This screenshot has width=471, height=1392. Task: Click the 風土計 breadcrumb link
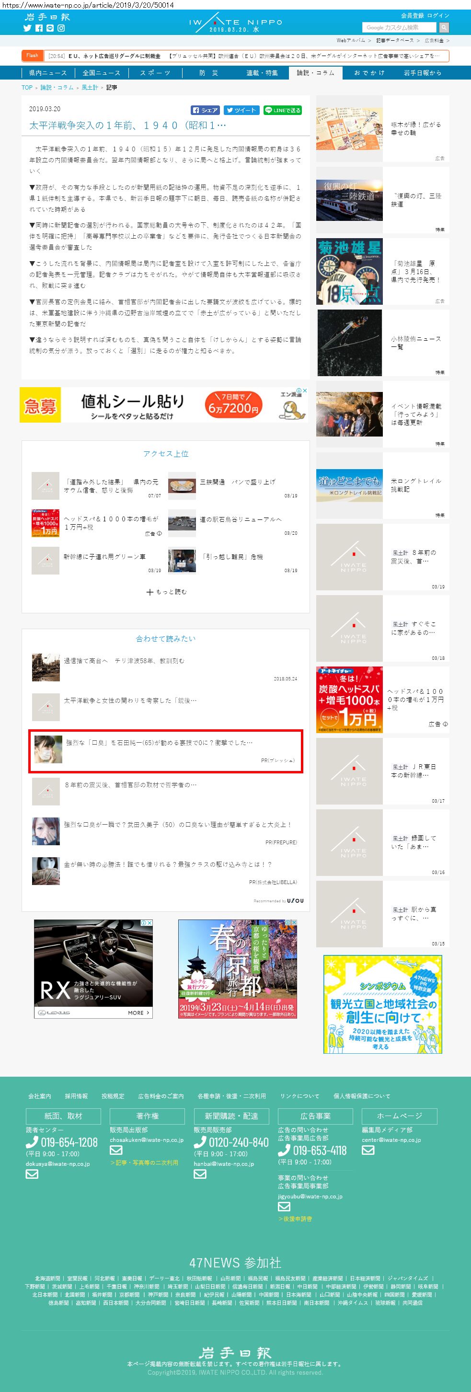pyautogui.click(x=90, y=88)
